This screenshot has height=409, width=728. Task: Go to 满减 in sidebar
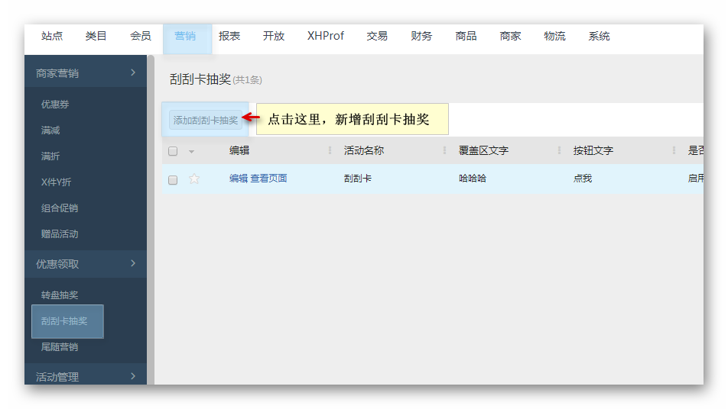click(50, 130)
